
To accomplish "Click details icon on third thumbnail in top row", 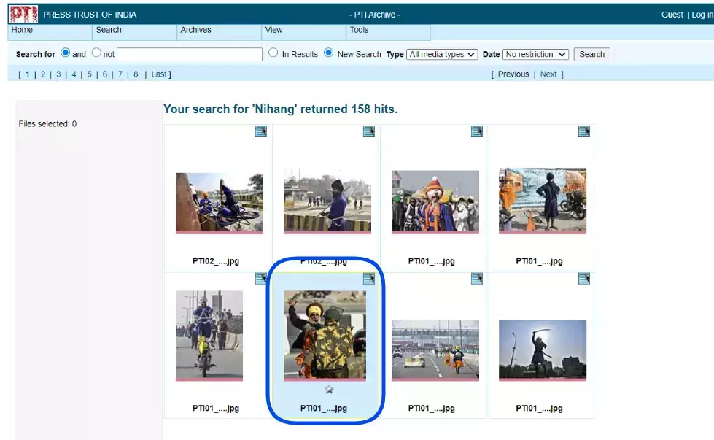I will coord(476,131).
